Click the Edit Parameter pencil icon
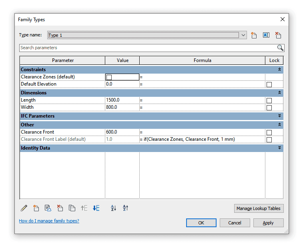The width and height of the screenshot is (303, 248). (x=24, y=208)
